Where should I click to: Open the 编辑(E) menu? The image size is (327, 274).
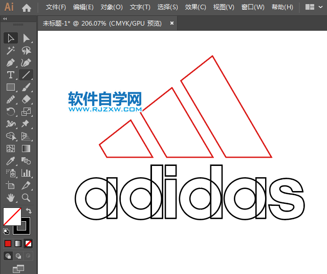click(83, 7)
